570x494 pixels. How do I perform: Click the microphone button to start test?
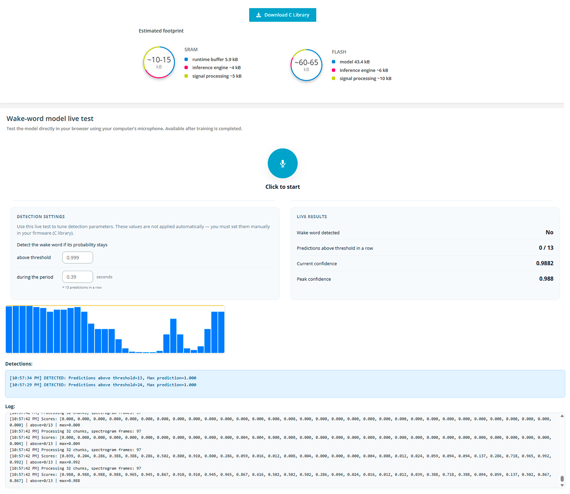tap(283, 163)
